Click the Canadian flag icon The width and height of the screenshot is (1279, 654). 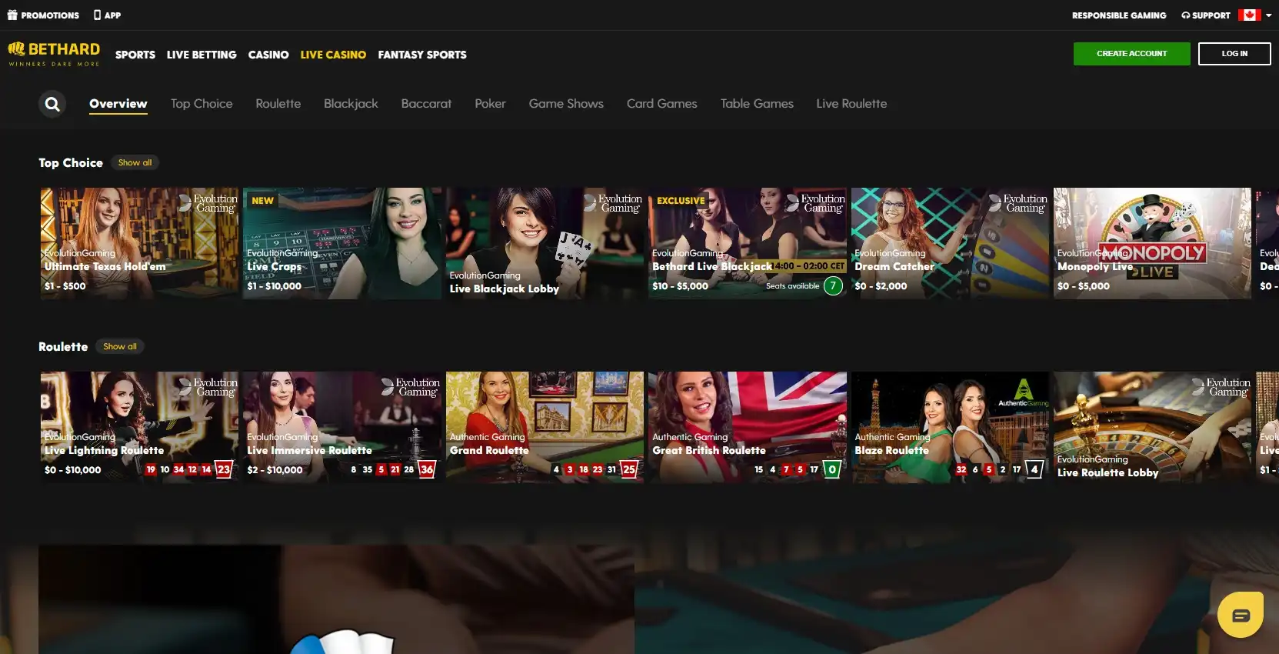pos(1249,15)
